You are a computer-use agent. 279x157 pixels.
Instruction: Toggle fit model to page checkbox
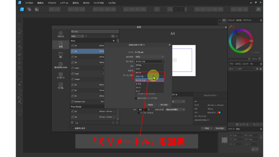tap(136, 94)
